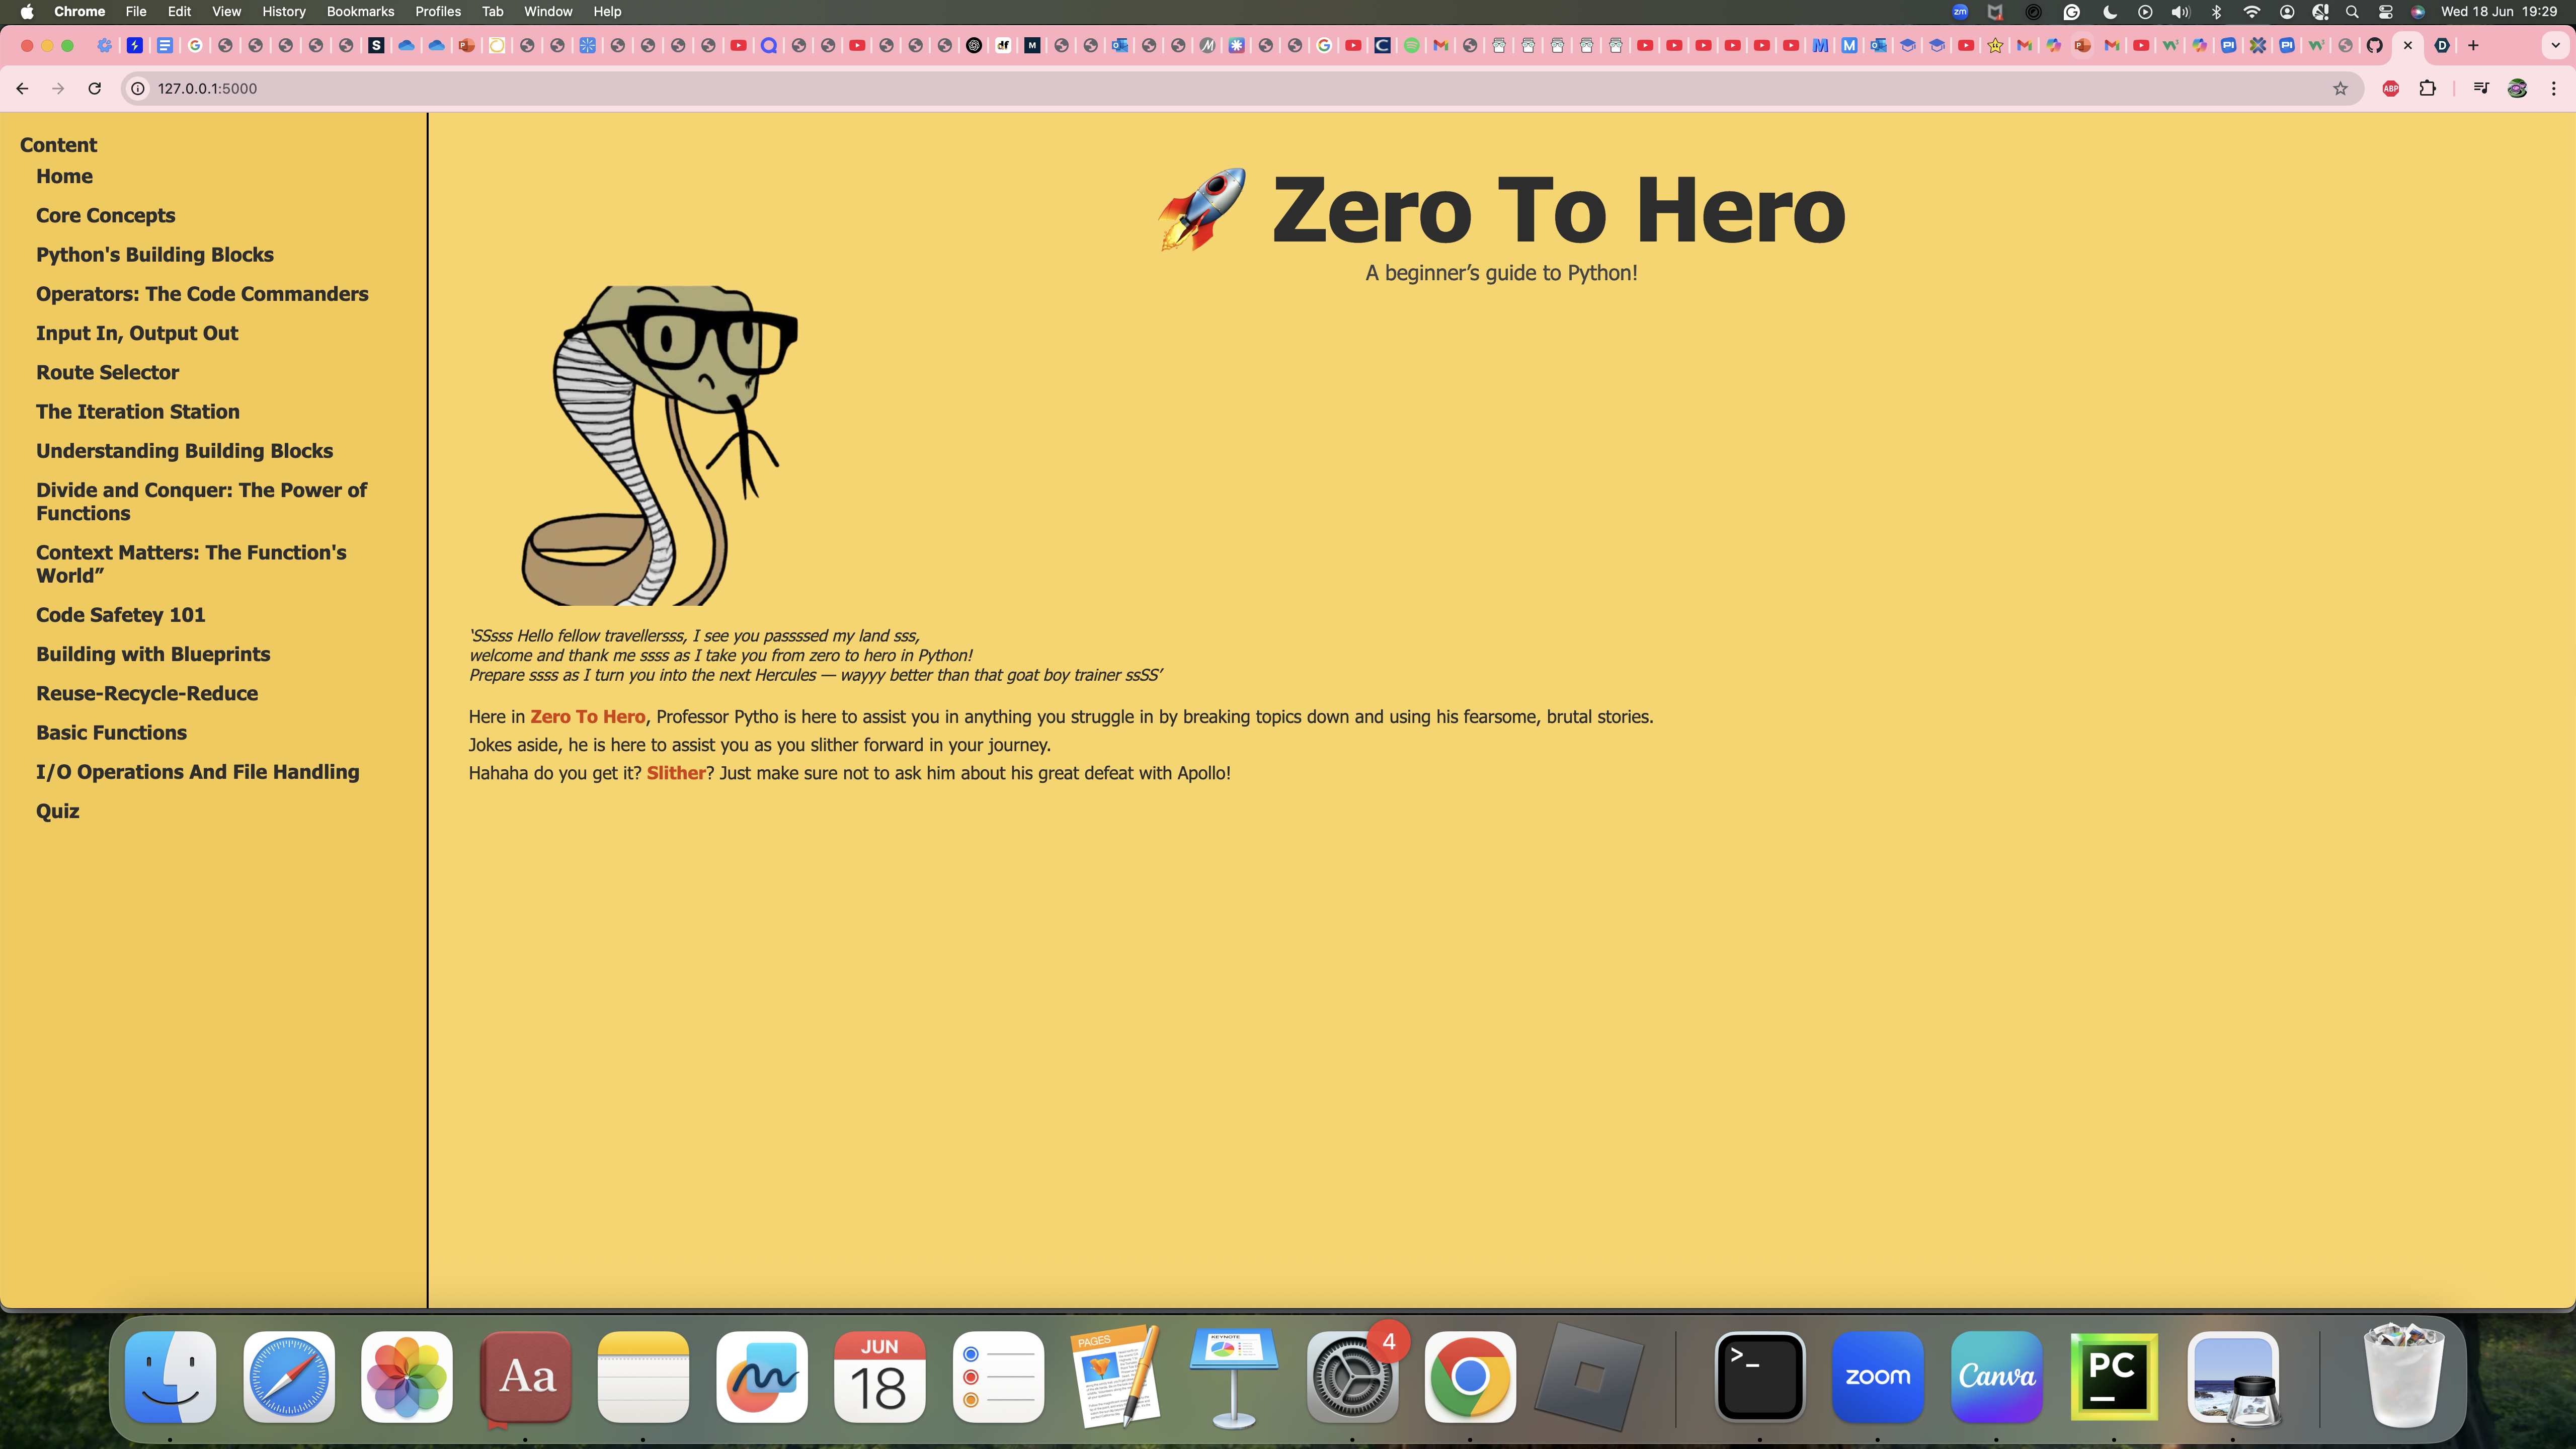Viewport: 2576px width, 1449px height.
Task: Open a new tab with the plus icon
Action: [x=2473, y=45]
